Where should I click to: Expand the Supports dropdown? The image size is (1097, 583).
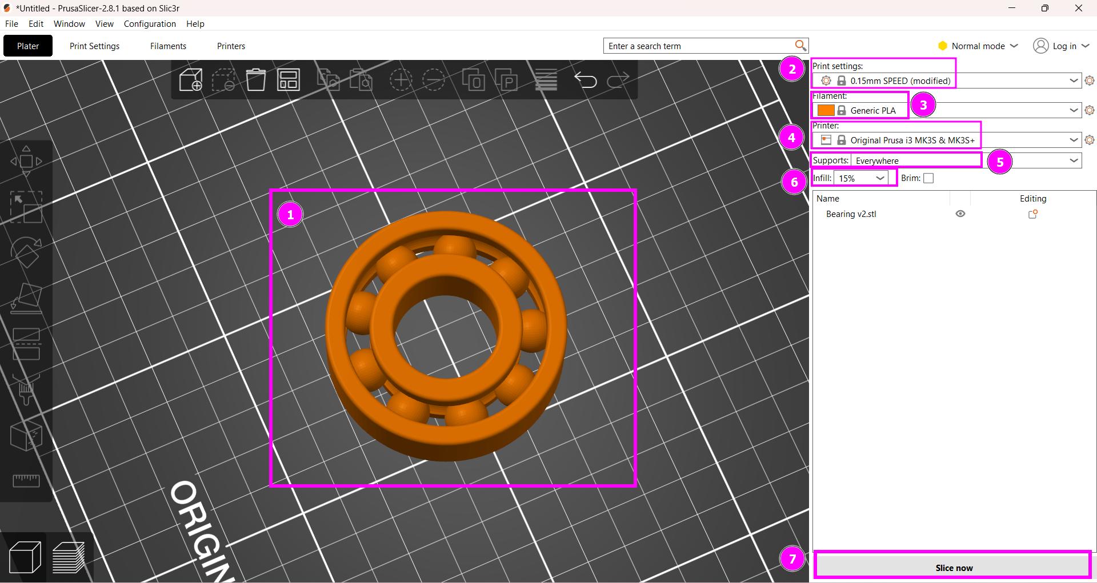[x=1074, y=160]
